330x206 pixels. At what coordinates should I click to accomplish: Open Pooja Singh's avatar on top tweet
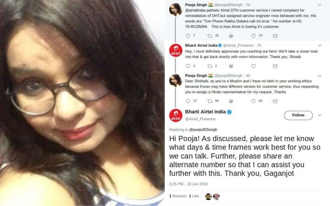[176, 9]
